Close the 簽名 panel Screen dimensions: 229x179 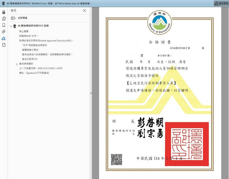pyautogui.click(x=84, y=11)
